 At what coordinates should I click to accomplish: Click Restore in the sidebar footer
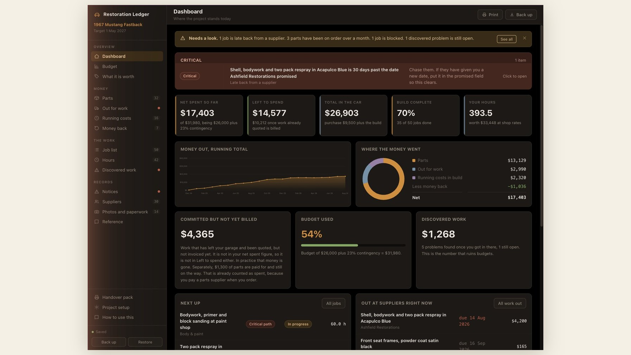point(145,342)
